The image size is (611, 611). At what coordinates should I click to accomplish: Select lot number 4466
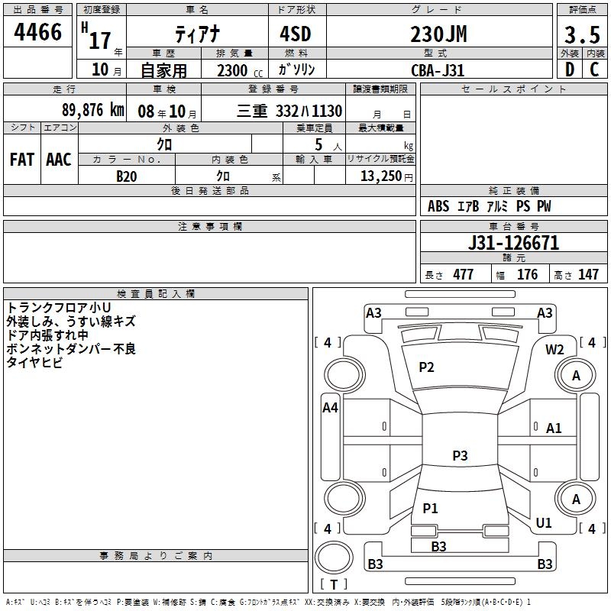click(x=37, y=32)
